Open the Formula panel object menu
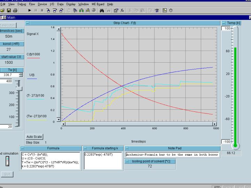This screenshot has height=188, width=251. coord(22,148)
